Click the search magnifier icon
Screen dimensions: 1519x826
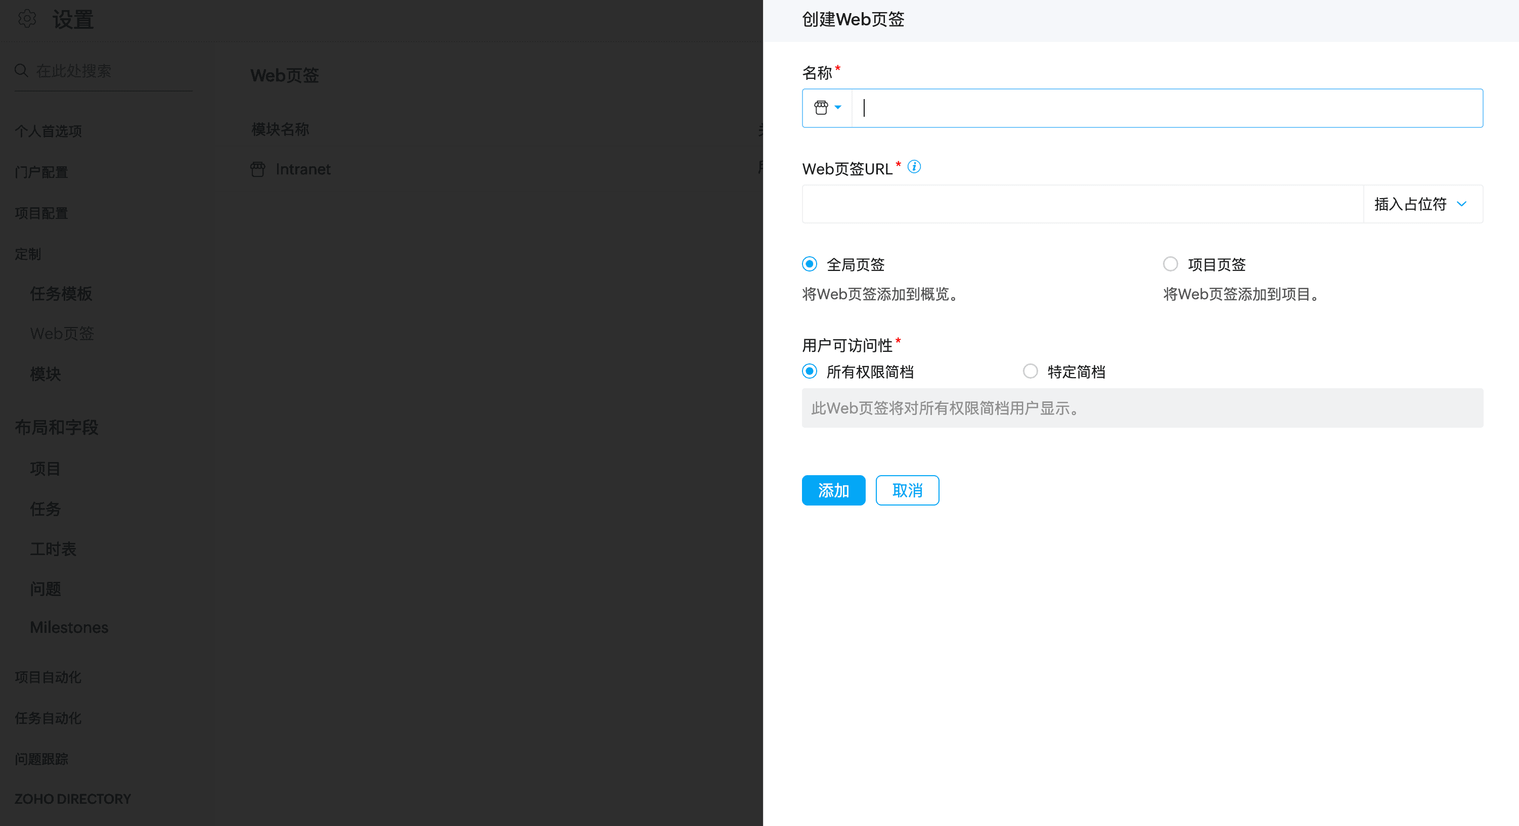coord(21,71)
